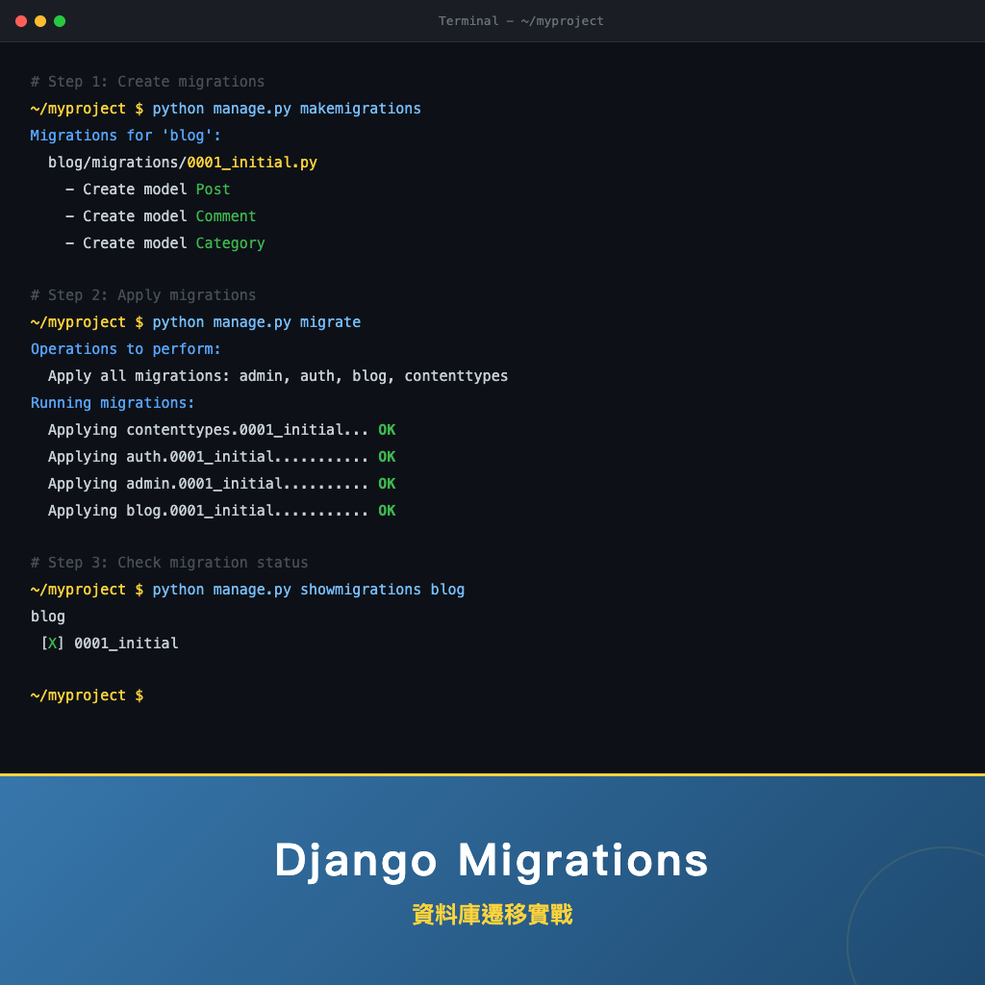This screenshot has height=985, width=985.
Task: Click the 'python manage.py migrate' command
Action: [x=256, y=322]
